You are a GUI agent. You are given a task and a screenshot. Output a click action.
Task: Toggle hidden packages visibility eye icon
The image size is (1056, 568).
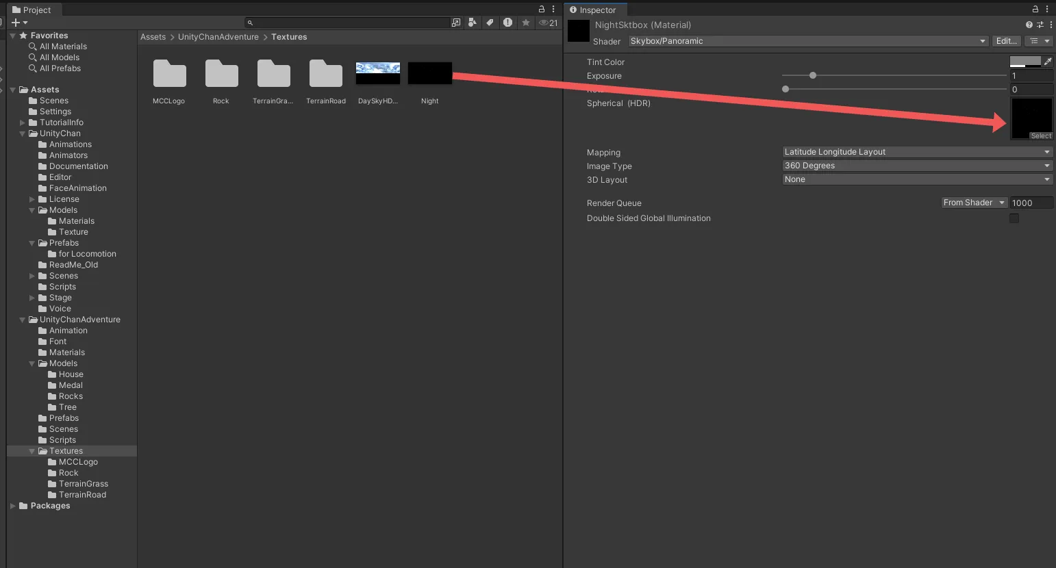(548, 23)
